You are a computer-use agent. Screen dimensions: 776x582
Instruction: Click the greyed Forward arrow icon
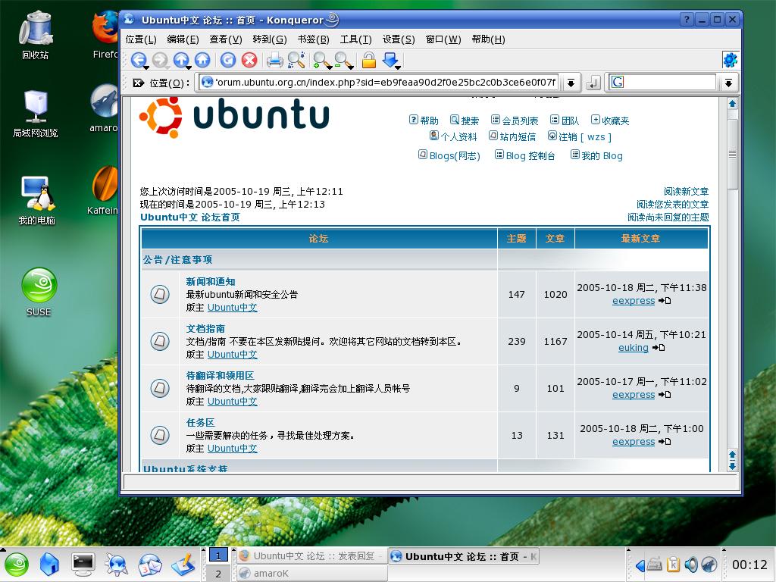point(160,60)
